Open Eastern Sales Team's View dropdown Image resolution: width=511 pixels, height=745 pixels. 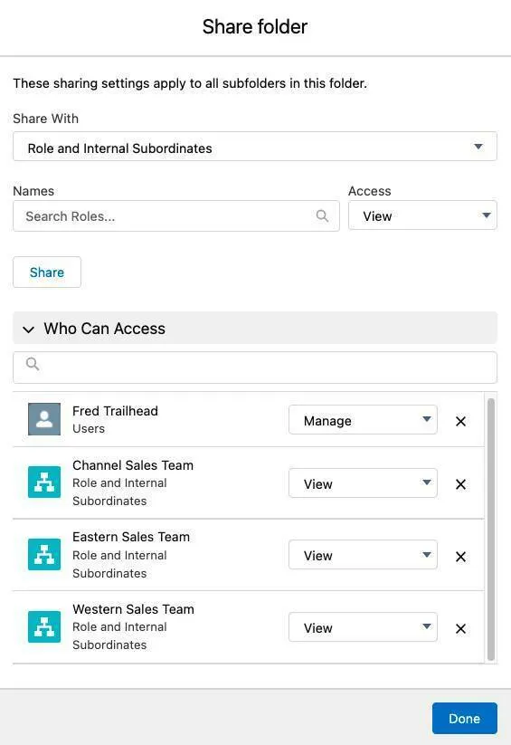363,555
